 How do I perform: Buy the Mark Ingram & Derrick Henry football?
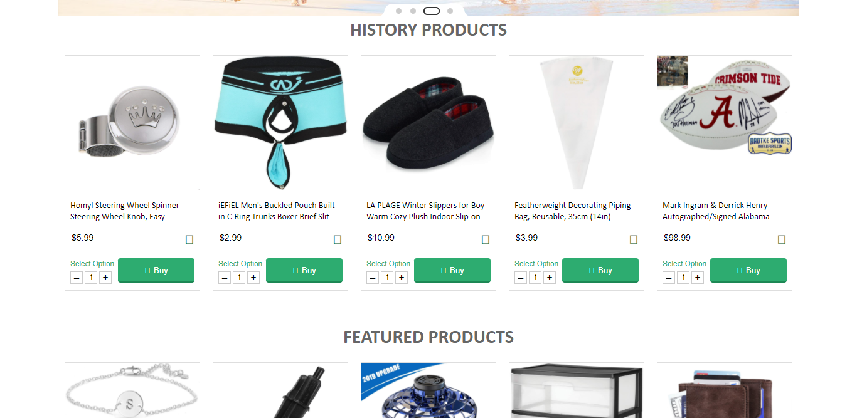click(748, 270)
